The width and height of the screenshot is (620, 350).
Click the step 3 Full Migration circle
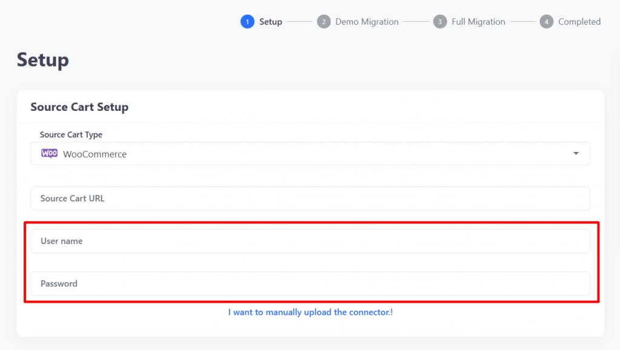440,22
